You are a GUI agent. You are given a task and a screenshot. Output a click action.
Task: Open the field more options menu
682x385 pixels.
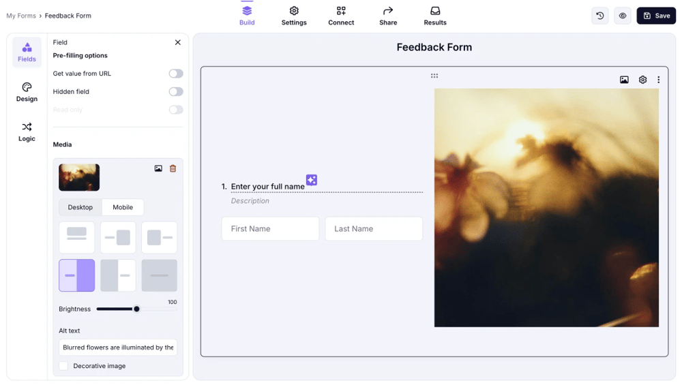(x=659, y=80)
